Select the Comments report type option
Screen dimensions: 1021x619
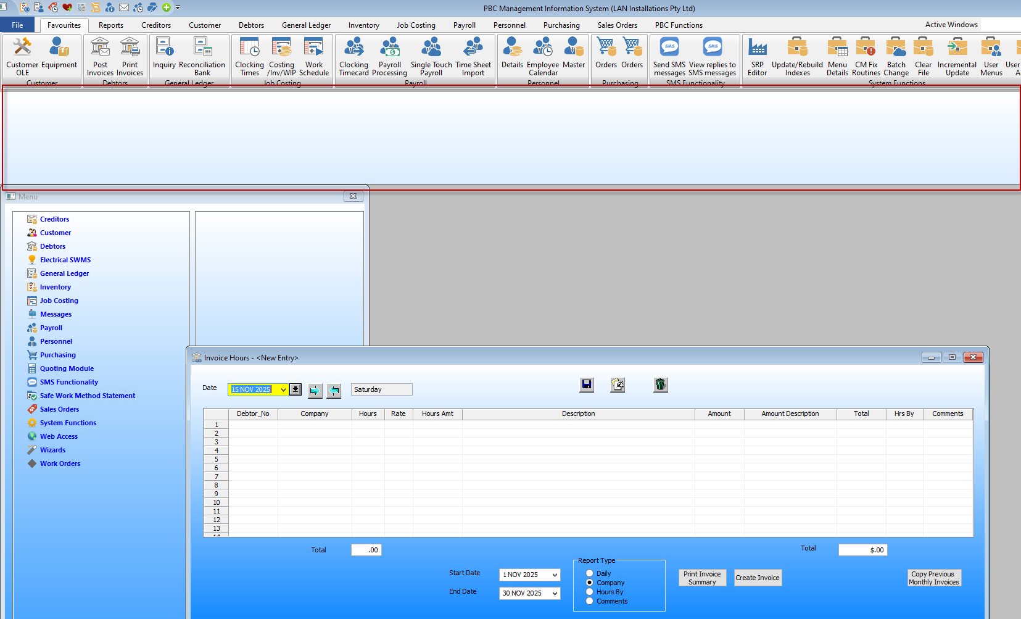[590, 601]
